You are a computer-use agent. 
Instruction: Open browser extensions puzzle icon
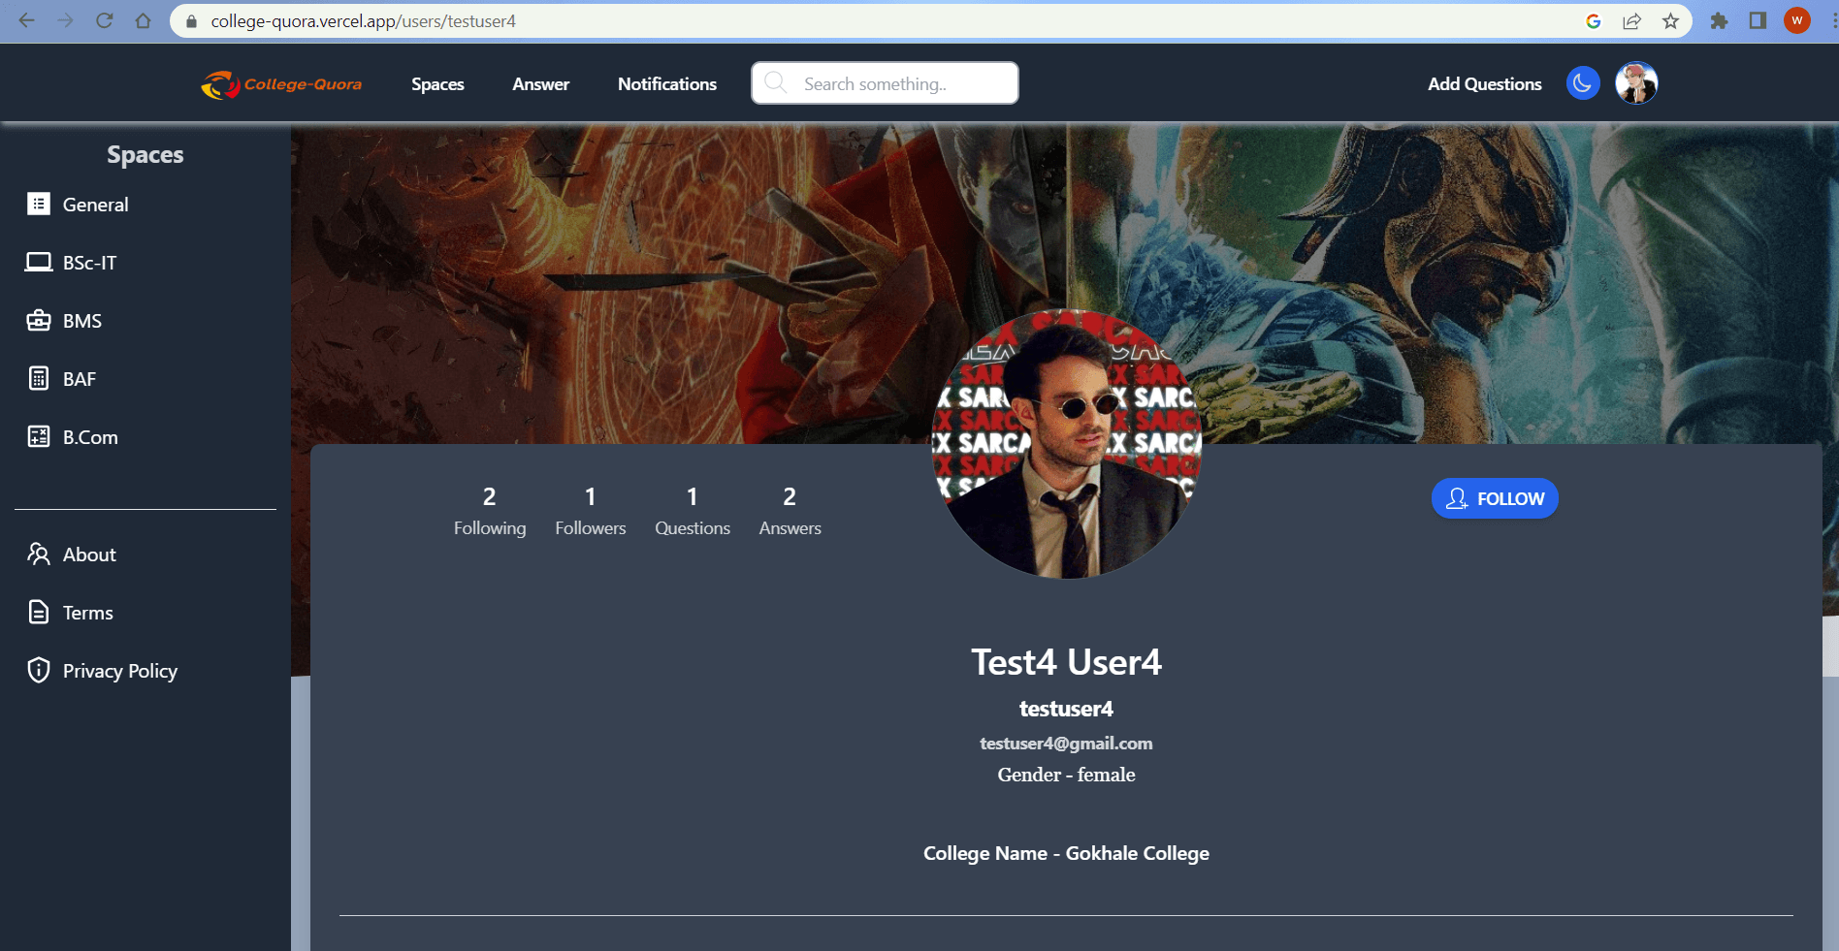click(1719, 21)
